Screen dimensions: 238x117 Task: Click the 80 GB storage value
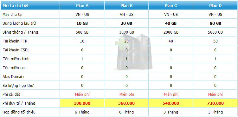click(215, 23)
